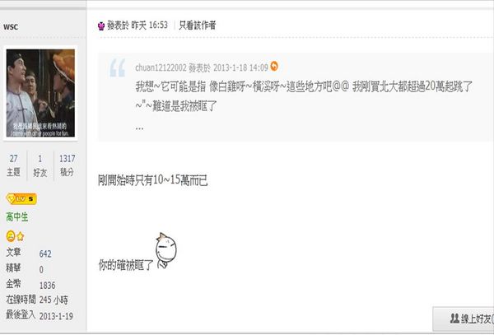Image resolution: width=494 pixels, height=335 pixels.
Task: Open the 1 好友 friends count
Action: point(40,165)
